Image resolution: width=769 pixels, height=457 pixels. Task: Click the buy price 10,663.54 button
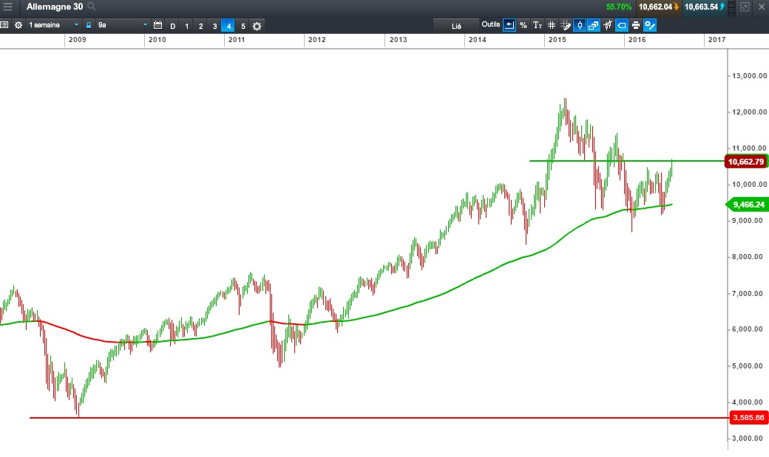(704, 7)
